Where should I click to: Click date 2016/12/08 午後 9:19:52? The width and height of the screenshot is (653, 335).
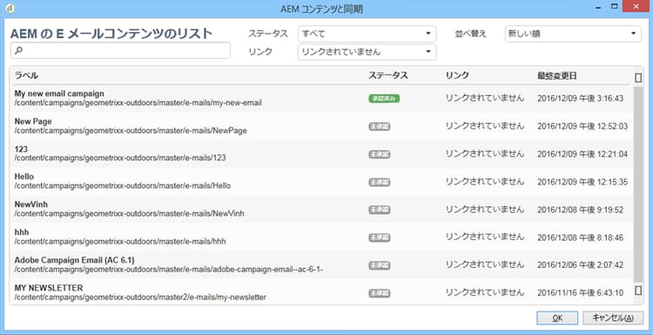coord(580,210)
